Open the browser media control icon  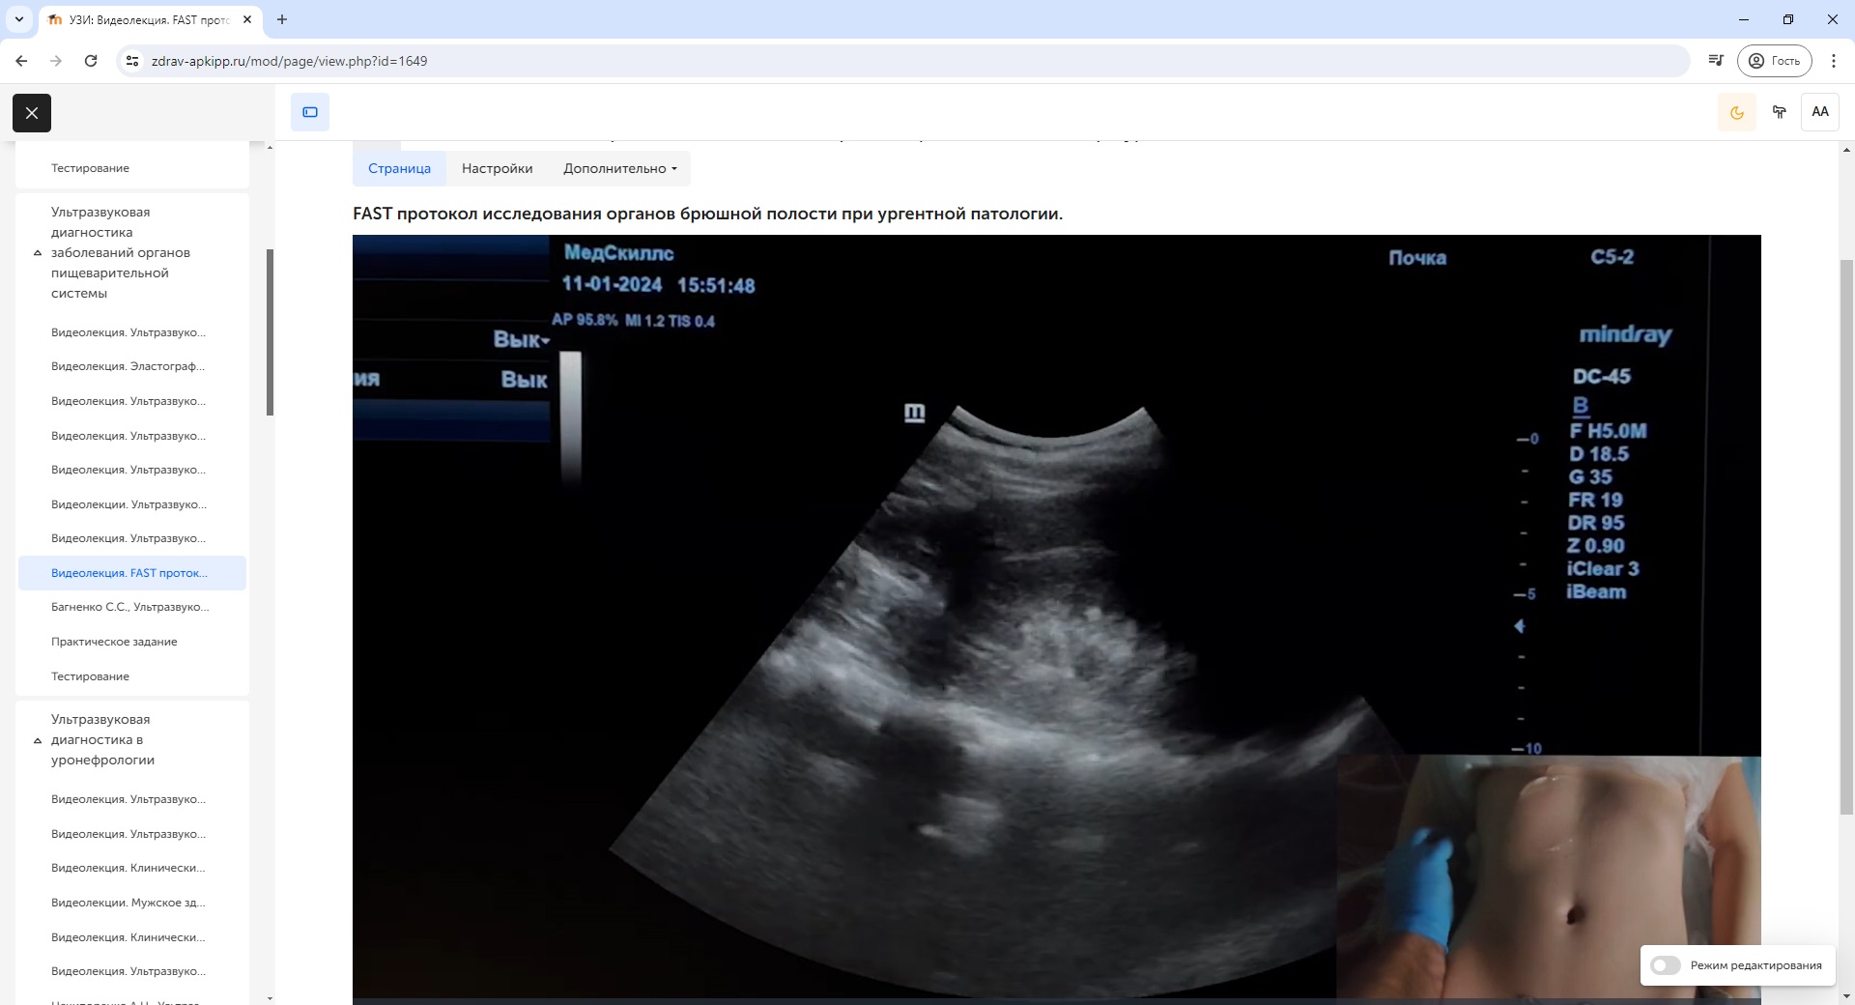[1715, 61]
